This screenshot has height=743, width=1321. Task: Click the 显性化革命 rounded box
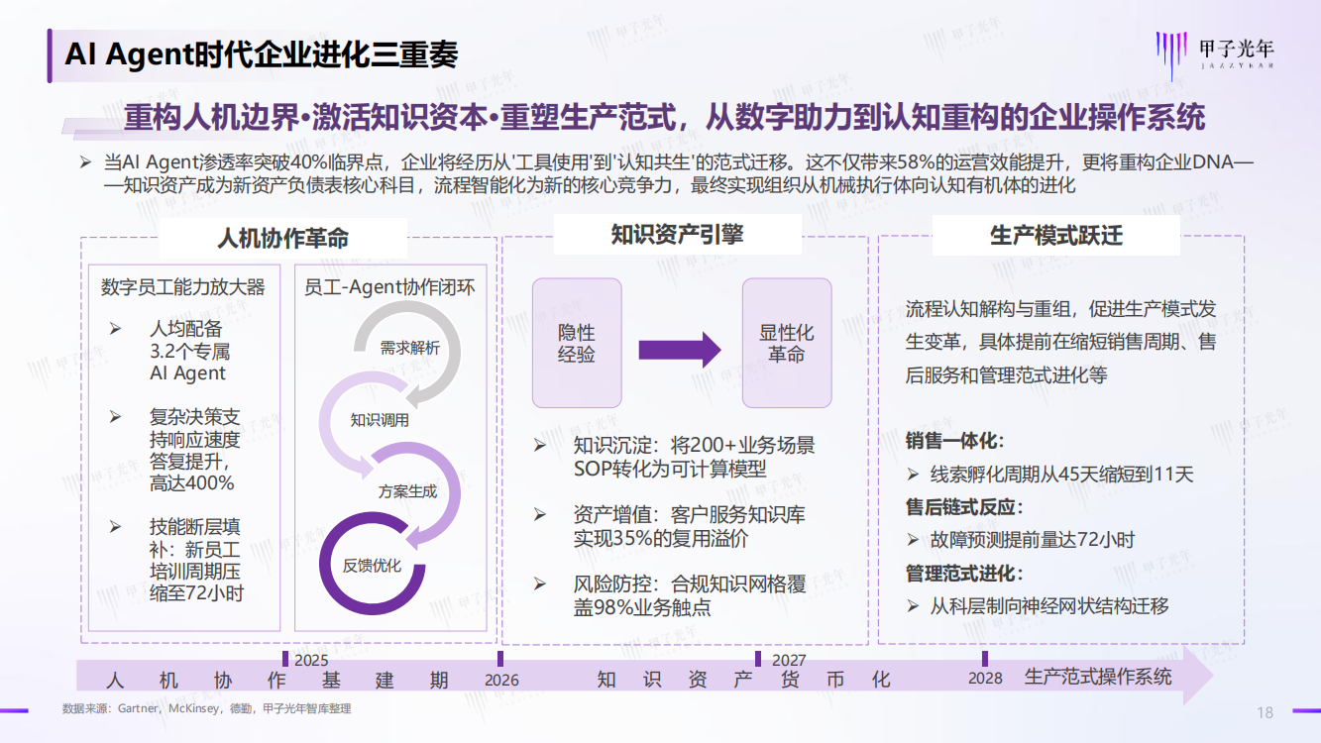[787, 343]
